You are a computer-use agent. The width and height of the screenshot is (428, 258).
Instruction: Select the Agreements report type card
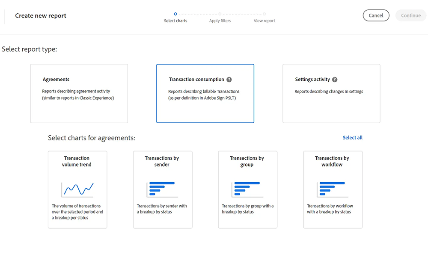point(79,93)
